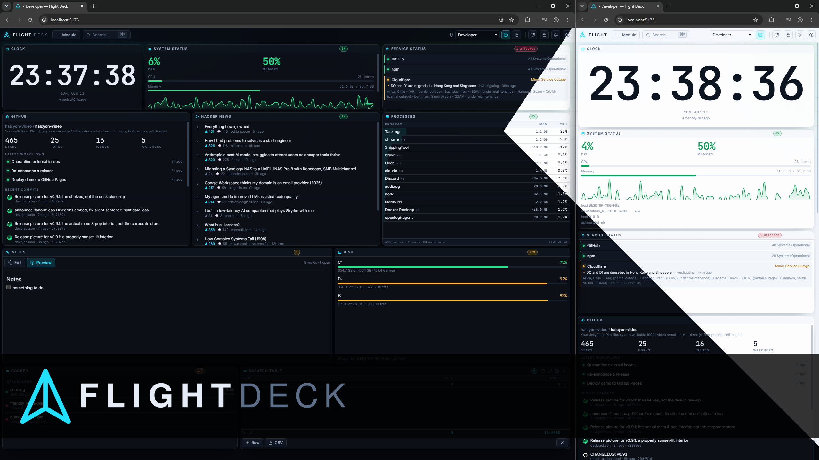The height and width of the screenshot is (460, 819).
Task: Click the Disk panel header icon
Action: click(340, 252)
